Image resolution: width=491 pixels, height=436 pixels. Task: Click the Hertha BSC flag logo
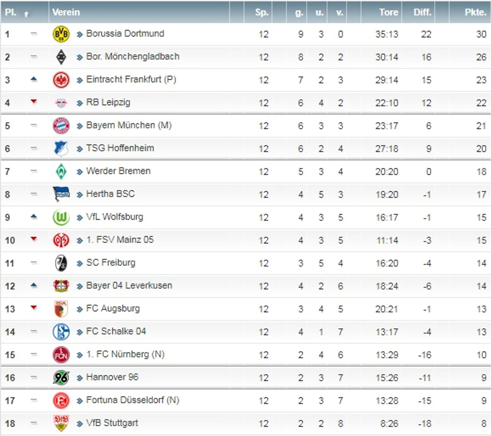coord(61,194)
